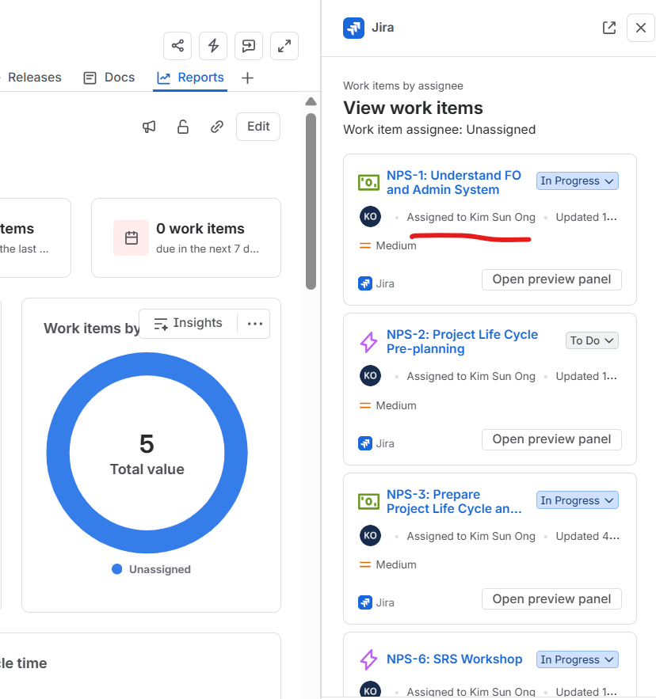The width and height of the screenshot is (656, 699).
Task: Click the Edit button
Action: coord(258,127)
